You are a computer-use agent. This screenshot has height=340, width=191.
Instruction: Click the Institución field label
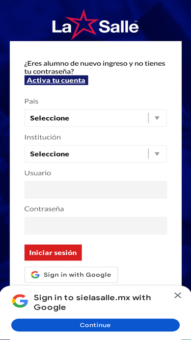pyautogui.click(x=43, y=137)
